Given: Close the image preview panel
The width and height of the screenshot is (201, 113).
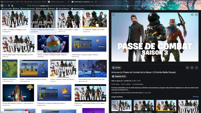Looking at the screenshot, I should [114, 15].
